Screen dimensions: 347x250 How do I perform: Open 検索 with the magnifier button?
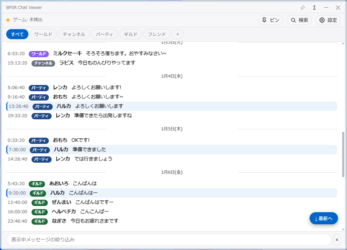(300, 20)
